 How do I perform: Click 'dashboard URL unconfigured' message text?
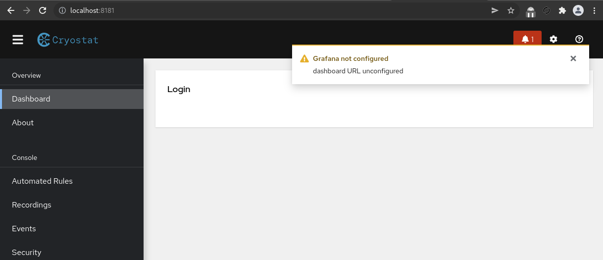tap(358, 71)
